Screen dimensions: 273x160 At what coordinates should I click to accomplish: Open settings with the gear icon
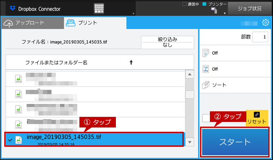(265, 23)
